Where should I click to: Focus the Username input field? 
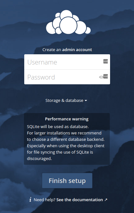point(67,62)
